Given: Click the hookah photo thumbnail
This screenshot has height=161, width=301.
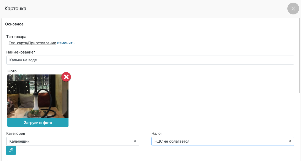Looking at the screenshot, I should pyautogui.click(x=38, y=96).
